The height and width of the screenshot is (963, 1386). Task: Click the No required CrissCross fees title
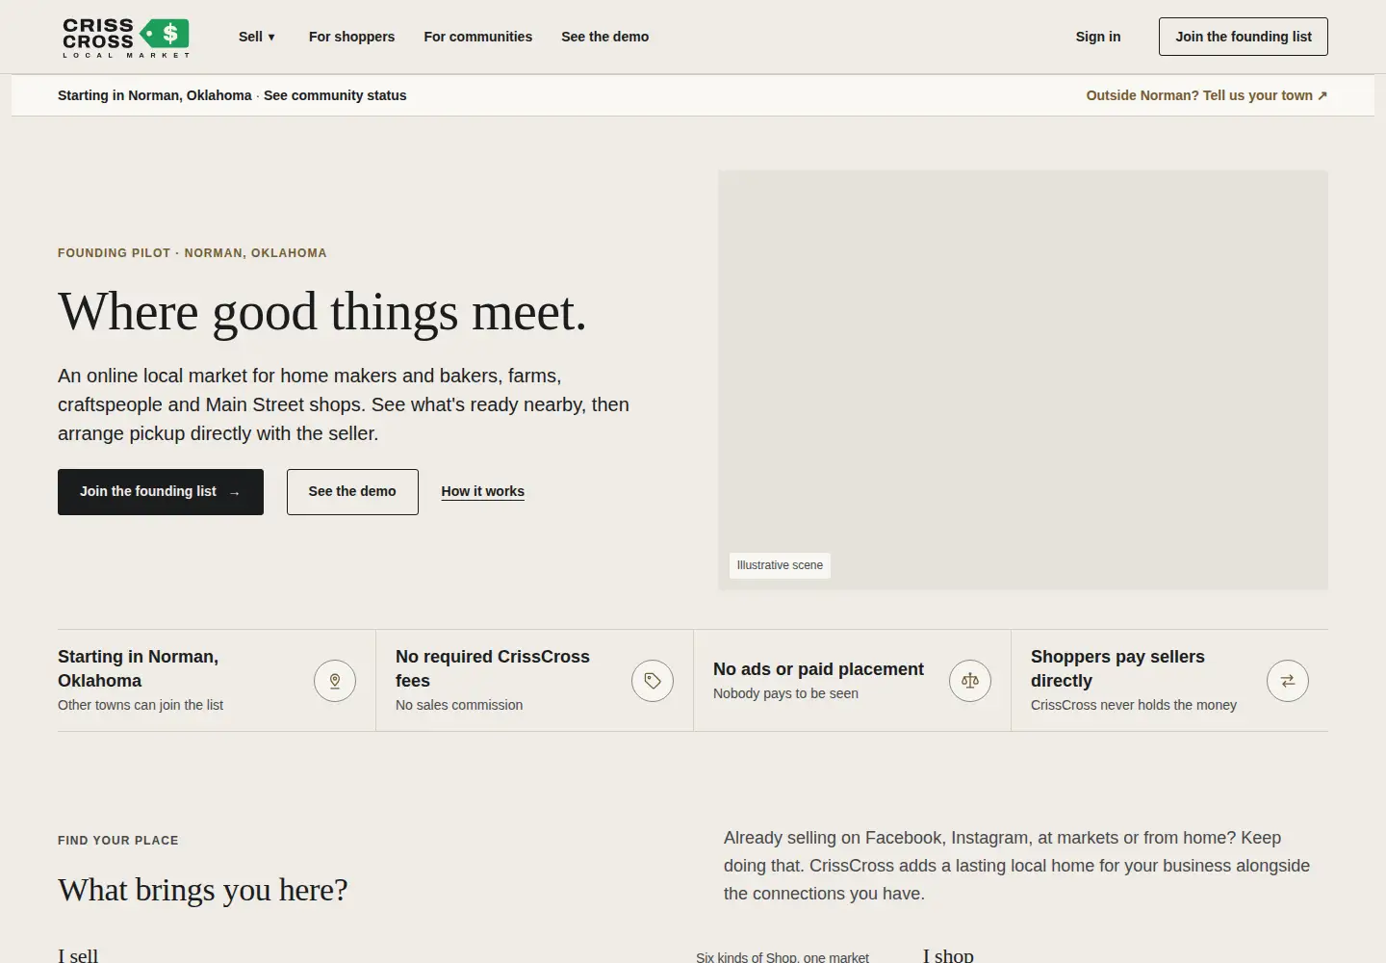(x=493, y=668)
